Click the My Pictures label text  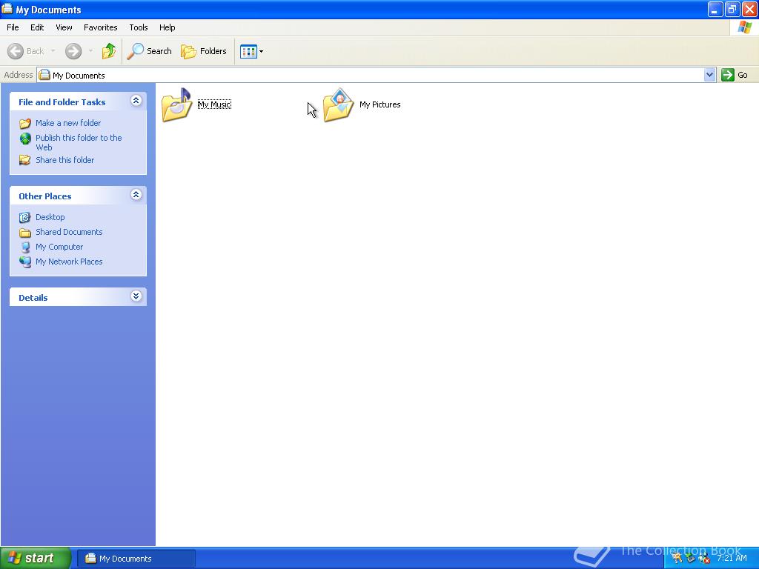pyautogui.click(x=380, y=104)
